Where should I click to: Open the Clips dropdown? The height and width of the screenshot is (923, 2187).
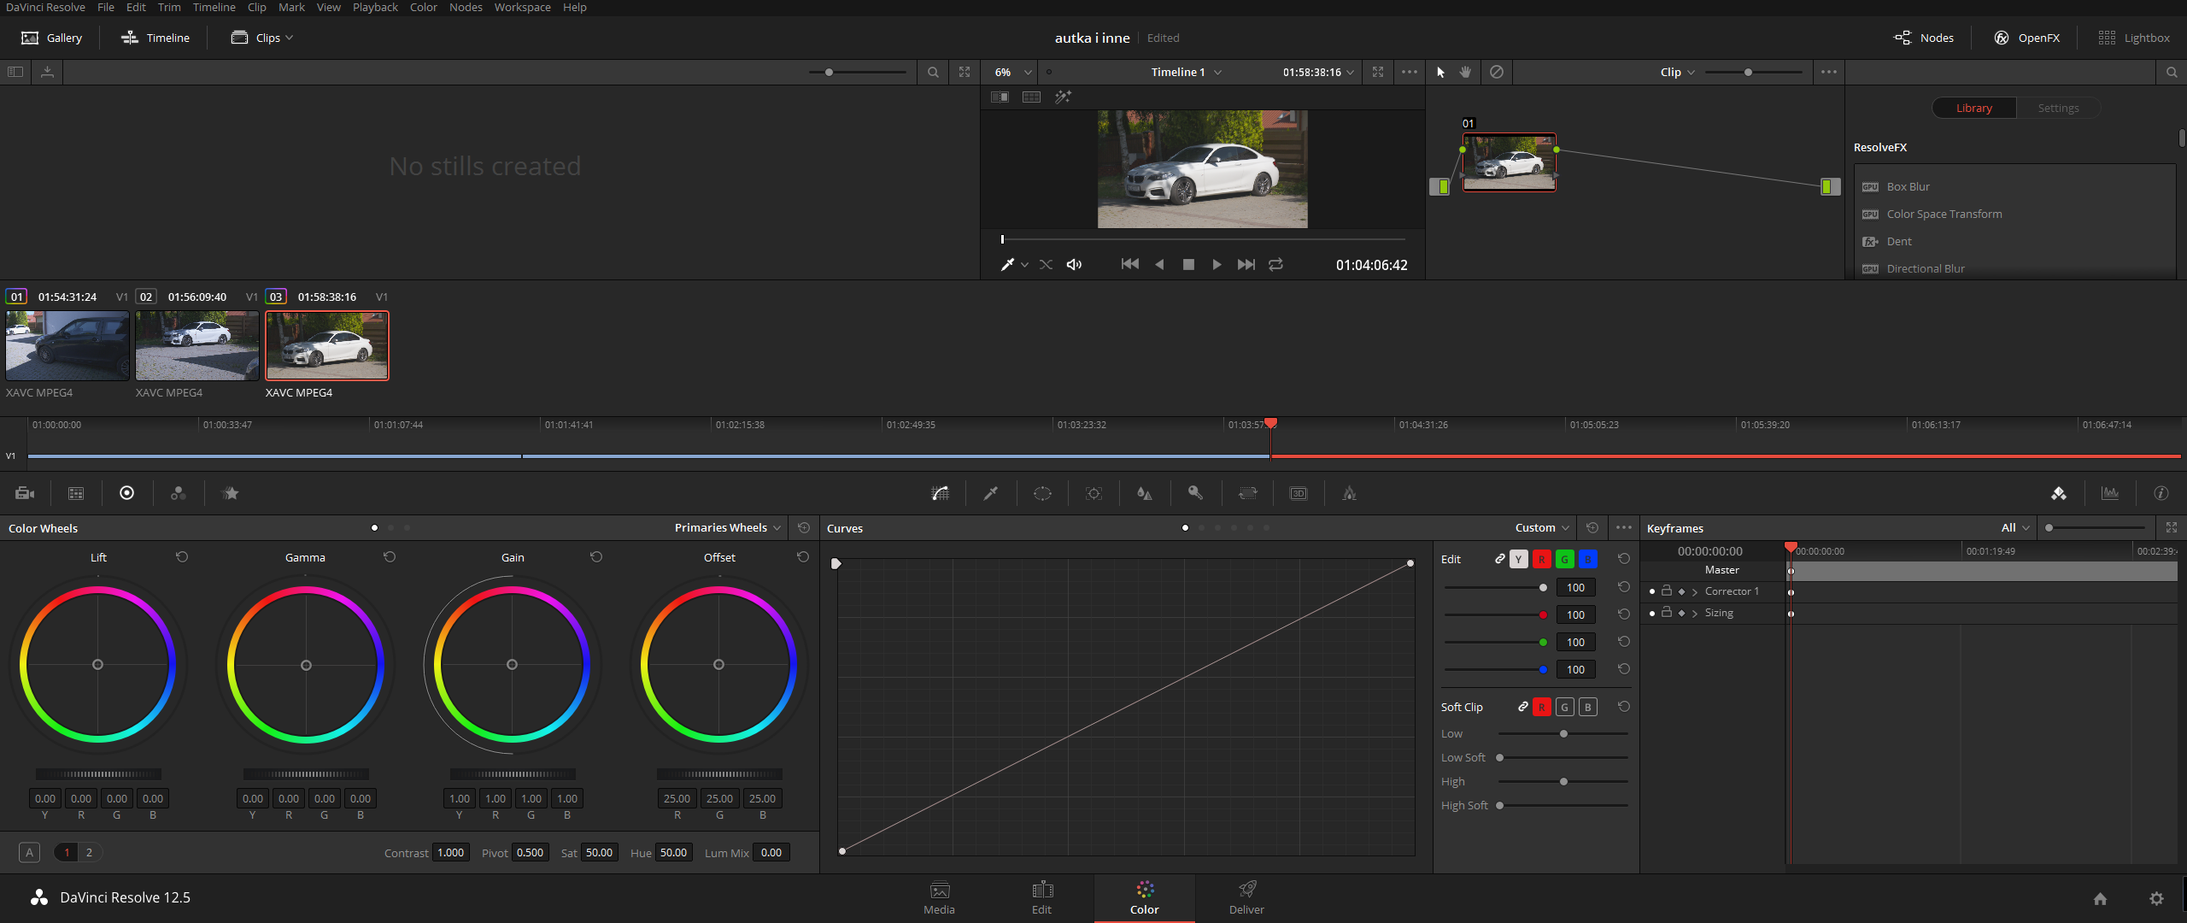[262, 38]
